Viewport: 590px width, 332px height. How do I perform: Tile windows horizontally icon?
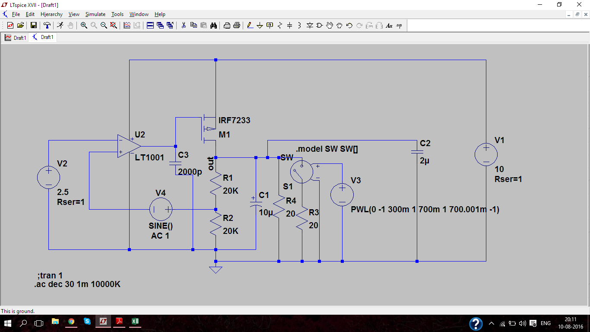(x=150, y=26)
